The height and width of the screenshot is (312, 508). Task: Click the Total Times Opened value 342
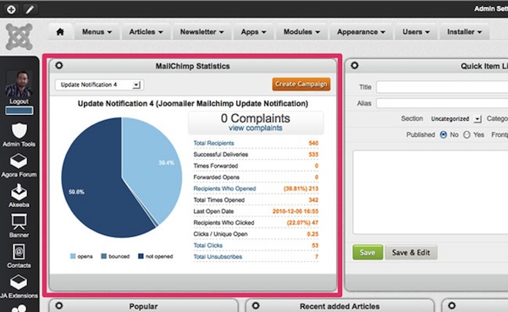313,200
